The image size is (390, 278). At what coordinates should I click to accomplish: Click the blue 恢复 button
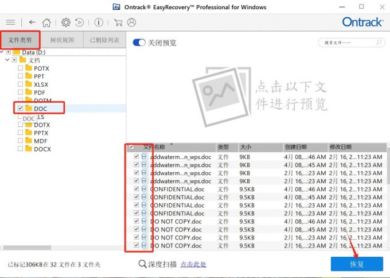pyautogui.click(x=357, y=264)
